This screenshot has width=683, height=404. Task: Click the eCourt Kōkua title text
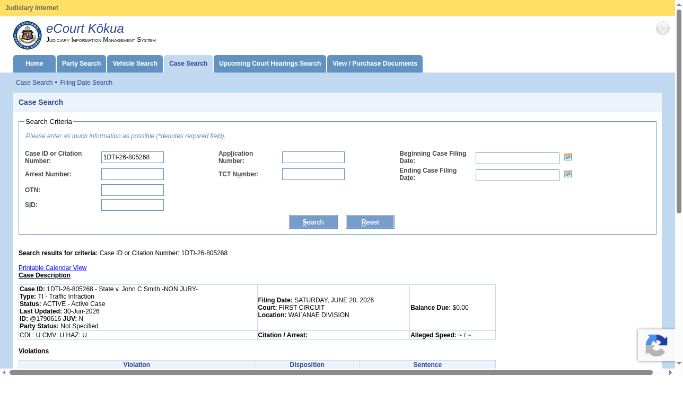(85, 29)
